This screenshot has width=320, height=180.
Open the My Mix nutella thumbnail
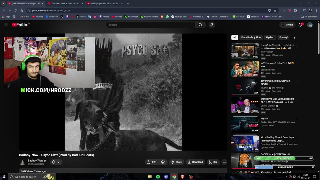click(x=245, y=124)
